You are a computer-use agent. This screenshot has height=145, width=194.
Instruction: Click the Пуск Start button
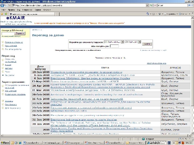point(5,143)
